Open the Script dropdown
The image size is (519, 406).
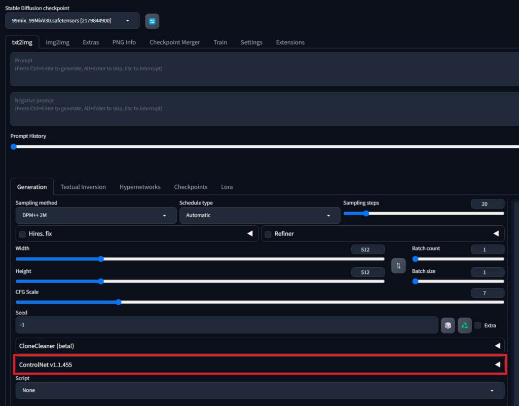[259, 390]
